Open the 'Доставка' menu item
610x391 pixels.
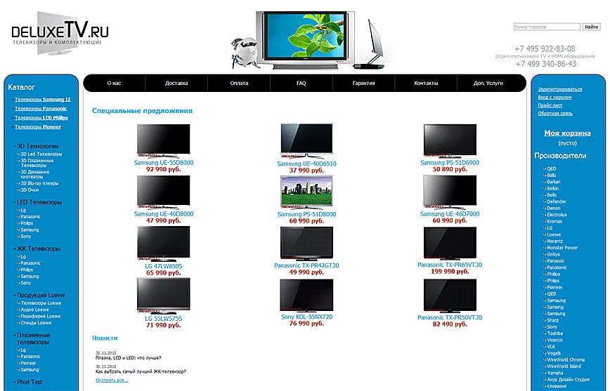tap(176, 83)
